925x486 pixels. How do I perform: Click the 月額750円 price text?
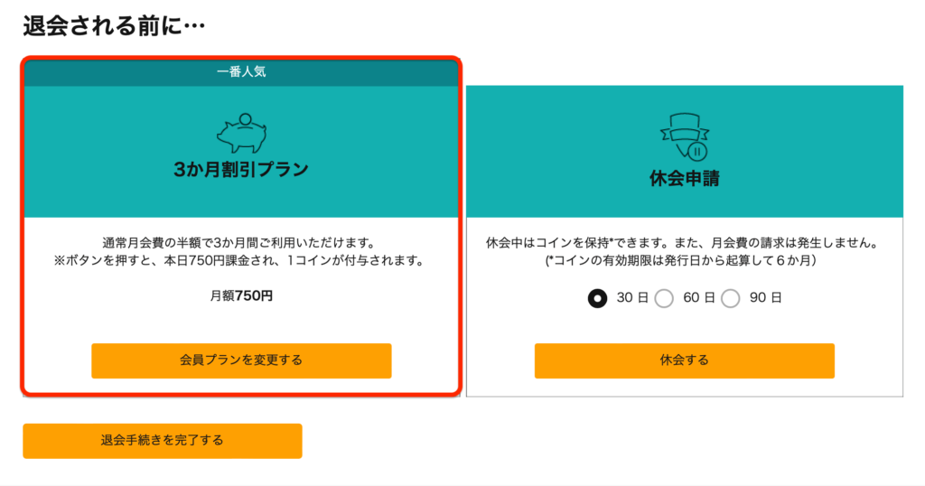tap(241, 296)
